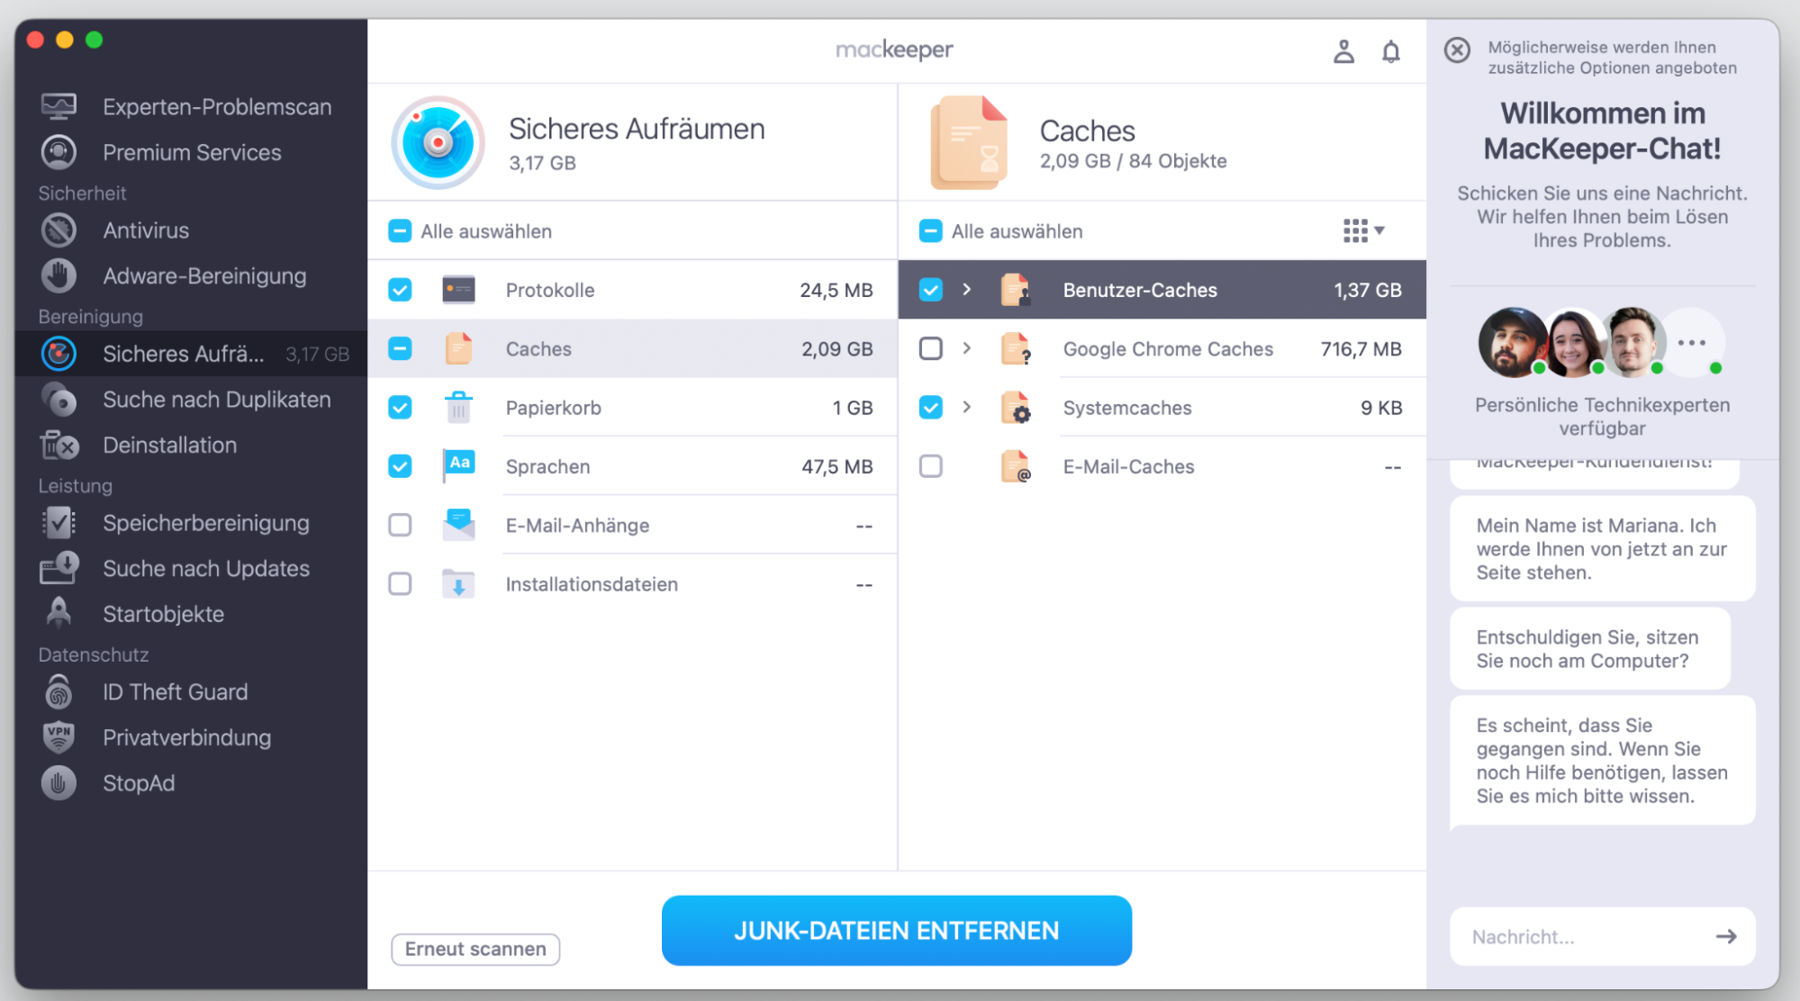Uncheck the Benutzer-Caches checkbox
This screenshot has width=1800, height=1001.
pos(930,290)
